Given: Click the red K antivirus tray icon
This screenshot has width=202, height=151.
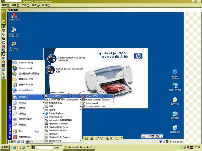Looking at the screenshot, I should click(188, 147).
